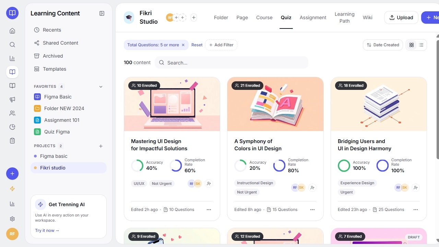Viewport: 439px width, 247px height.
Task: Click the 40% Accuracy ring on Mastering UI Design
Action: 137,165
